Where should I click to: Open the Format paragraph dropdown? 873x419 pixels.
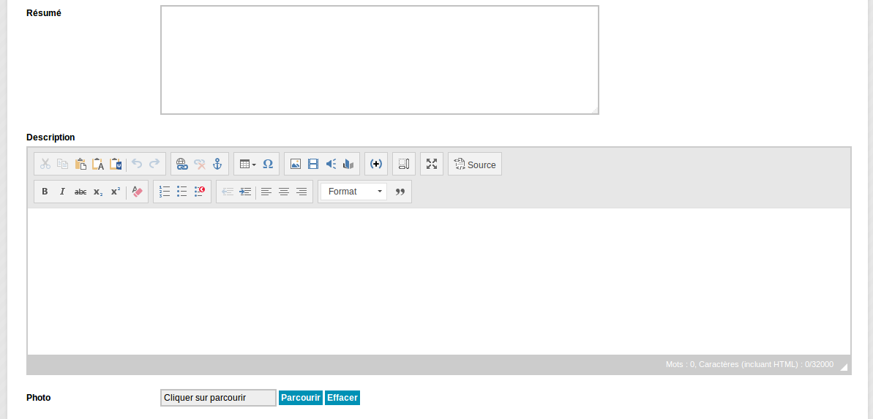[354, 192]
